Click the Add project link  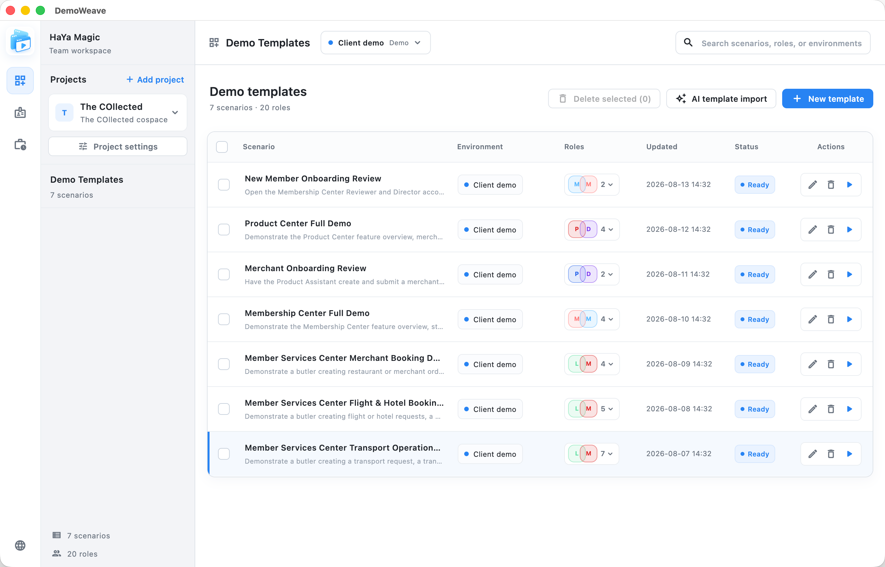pos(155,80)
